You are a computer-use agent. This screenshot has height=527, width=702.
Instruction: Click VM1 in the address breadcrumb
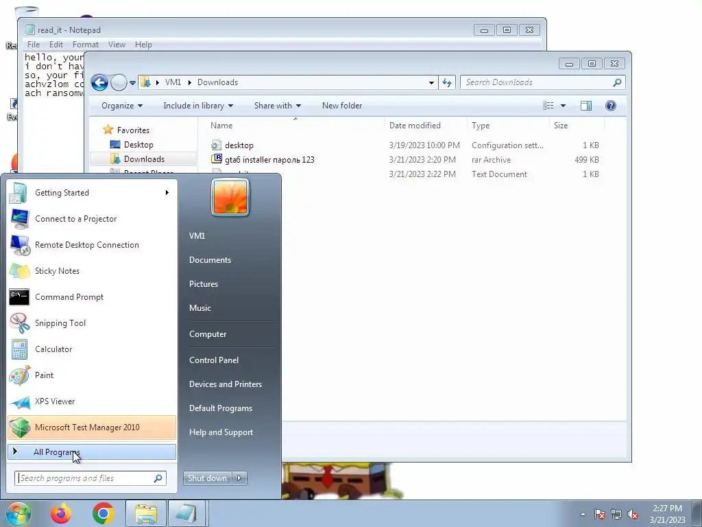click(173, 82)
